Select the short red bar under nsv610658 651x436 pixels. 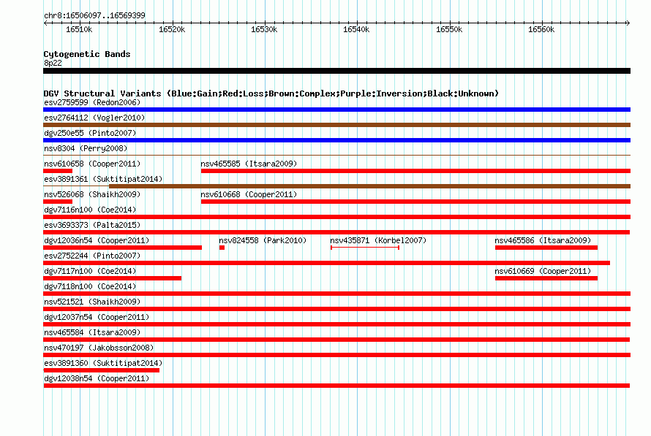point(58,171)
